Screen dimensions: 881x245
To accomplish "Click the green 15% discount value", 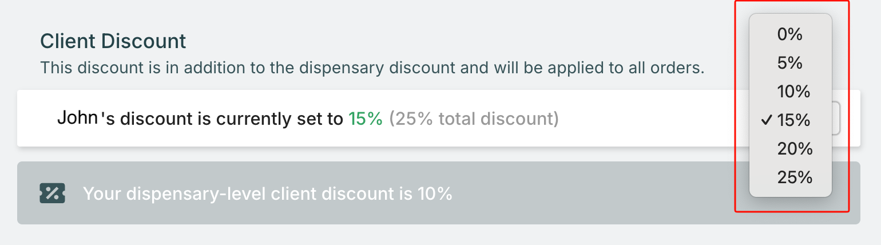I will tap(366, 118).
